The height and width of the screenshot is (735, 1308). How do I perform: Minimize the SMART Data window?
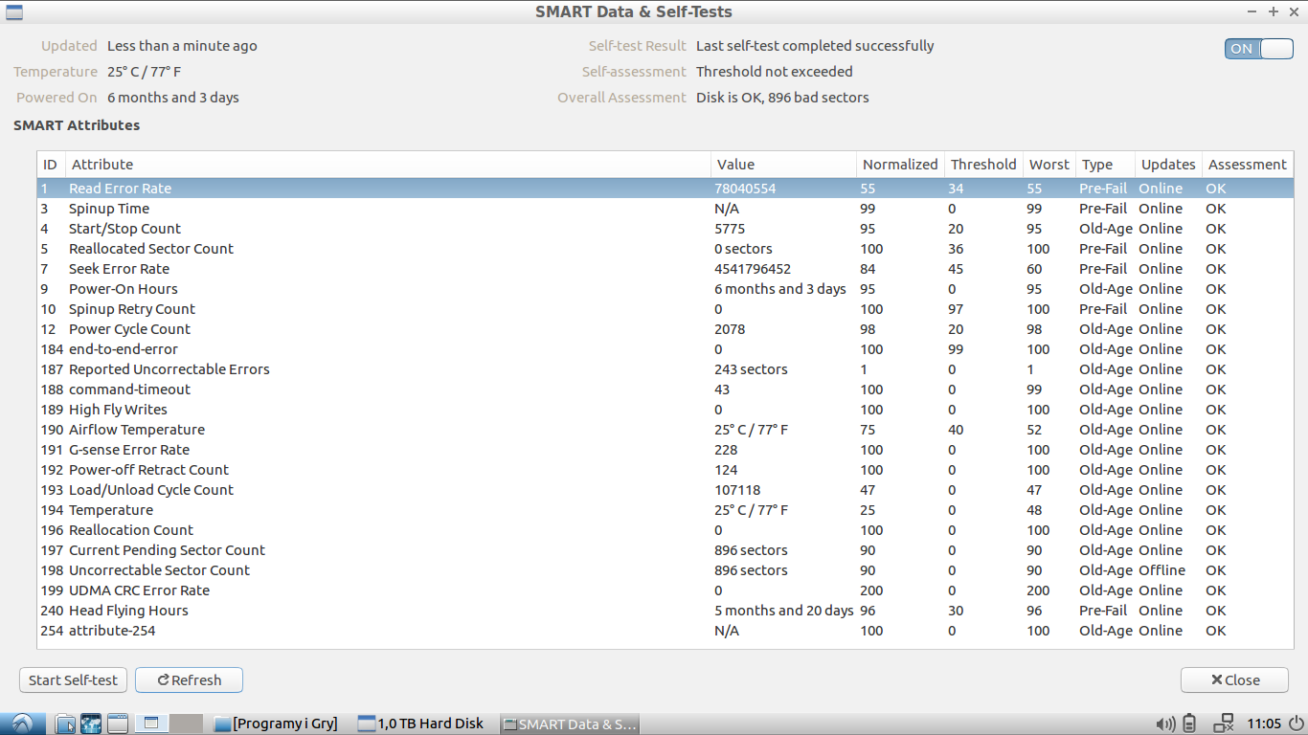click(1252, 11)
